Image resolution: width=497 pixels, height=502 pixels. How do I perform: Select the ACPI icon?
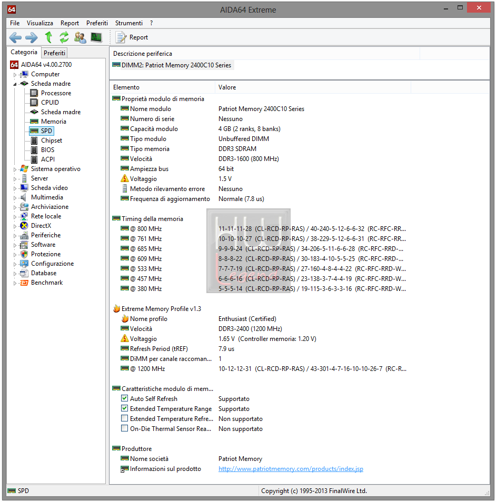pos(34,159)
